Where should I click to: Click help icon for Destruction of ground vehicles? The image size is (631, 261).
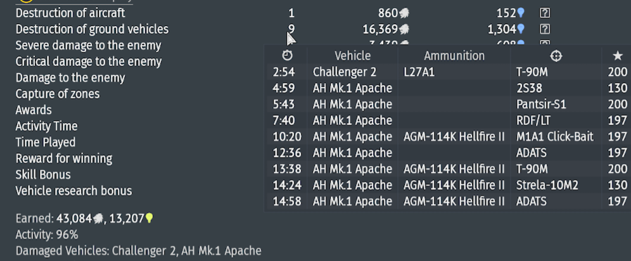point(544,29)
